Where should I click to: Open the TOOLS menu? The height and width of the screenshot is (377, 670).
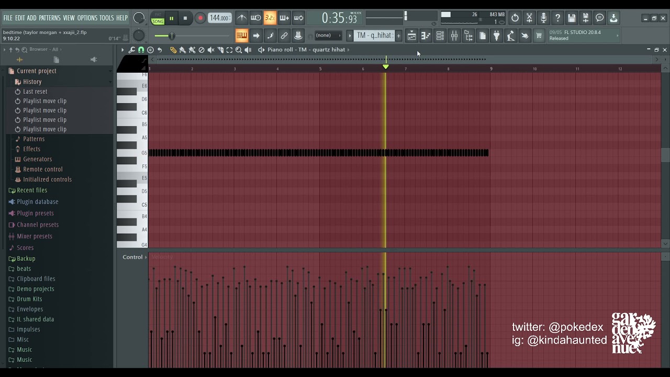click(107, 18)
